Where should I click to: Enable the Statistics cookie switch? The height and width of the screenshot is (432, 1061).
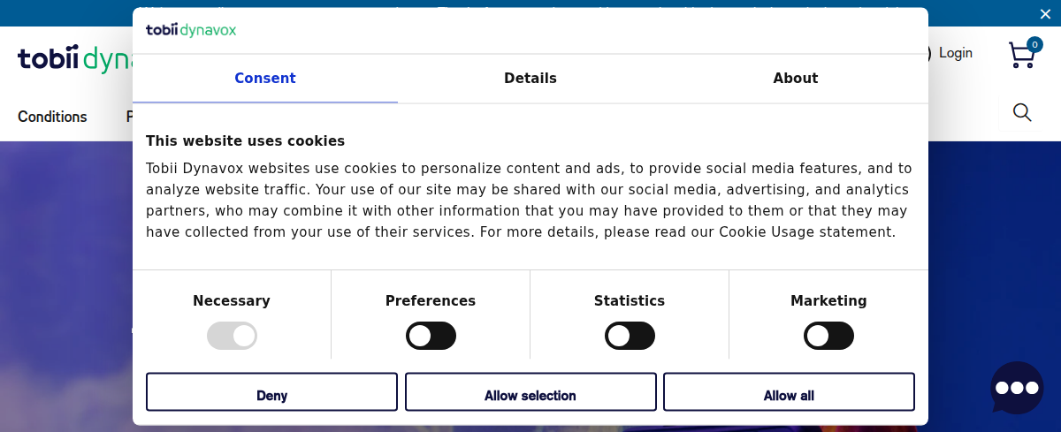pyautogui.click(x=630, y=336)
